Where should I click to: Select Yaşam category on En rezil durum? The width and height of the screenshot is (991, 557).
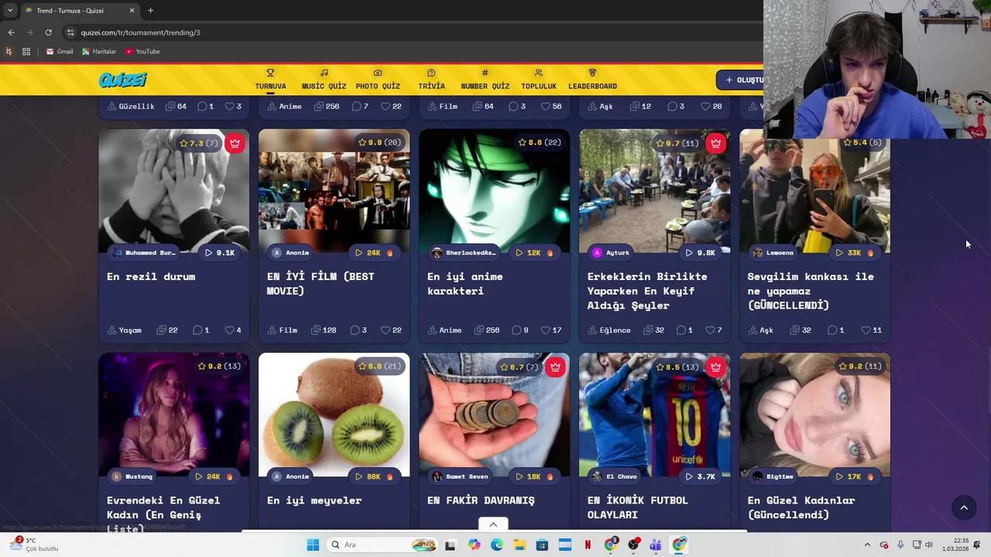coord(125,330)
